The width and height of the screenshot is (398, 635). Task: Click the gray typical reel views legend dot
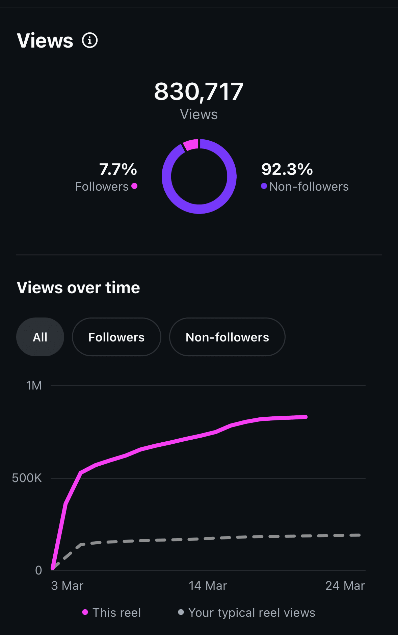pyautogui.click(x=181, y=612)
